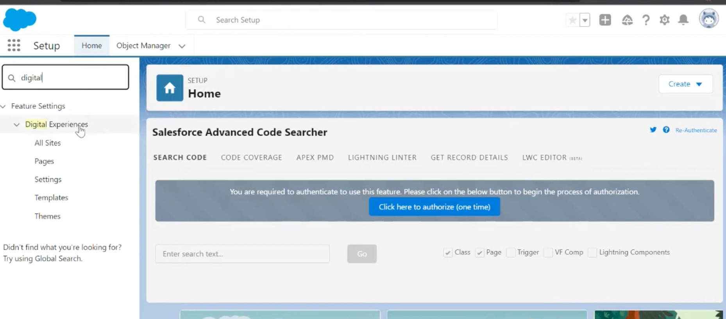Image resolution: width=726 pixels, height=319 pixels.
Task: Click the Setup app name label
Action: [46, 46]
